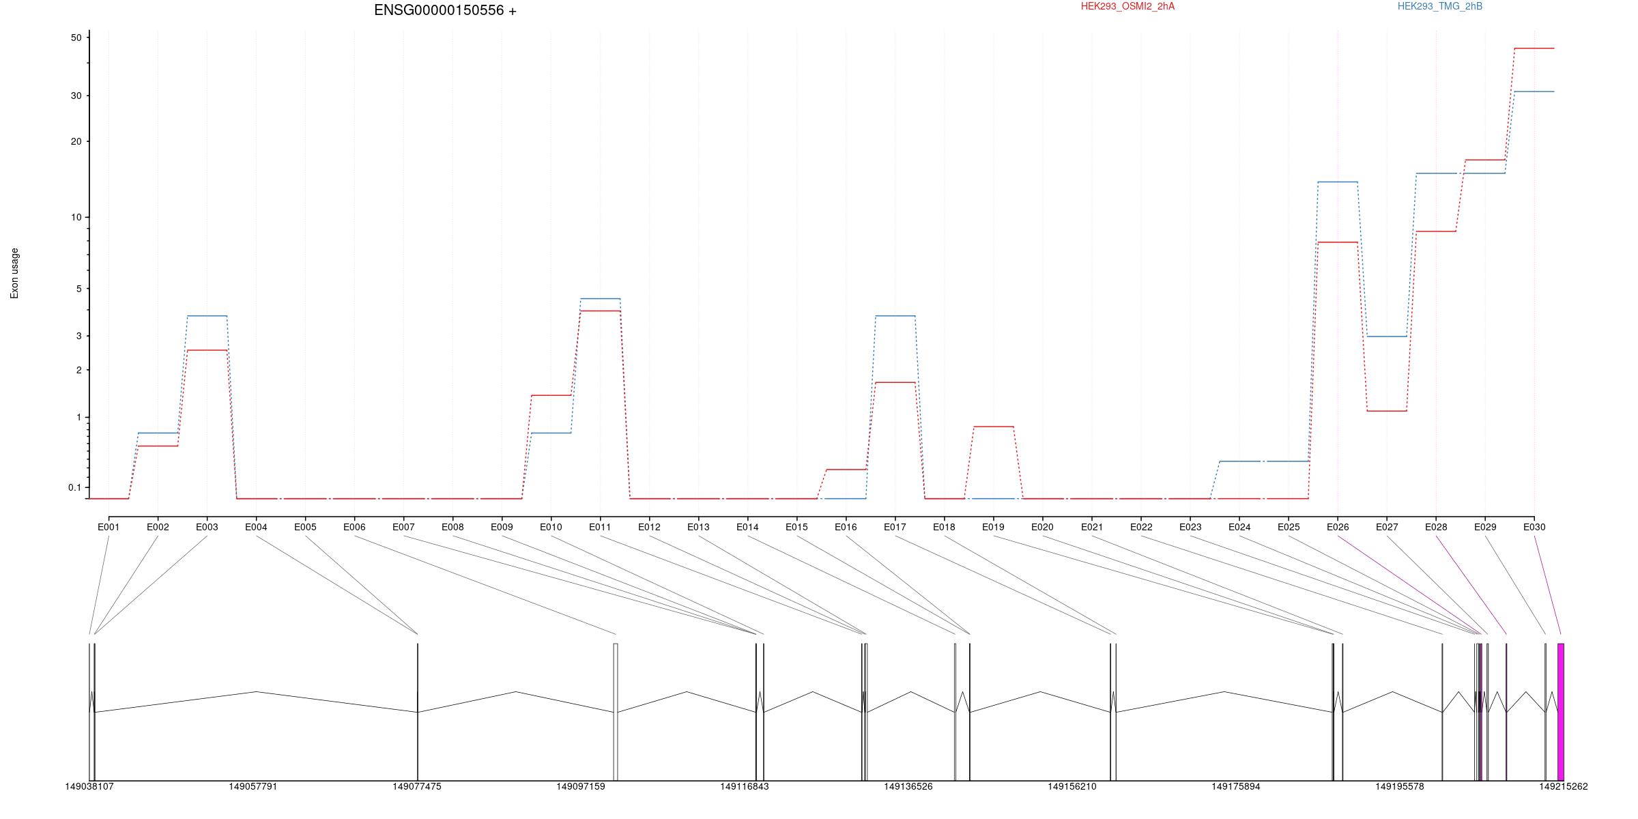The width and height of the screenshot is (1638, 819).
Task: Click the blue E030 usage line segment
Action: tap(1534, 91)
